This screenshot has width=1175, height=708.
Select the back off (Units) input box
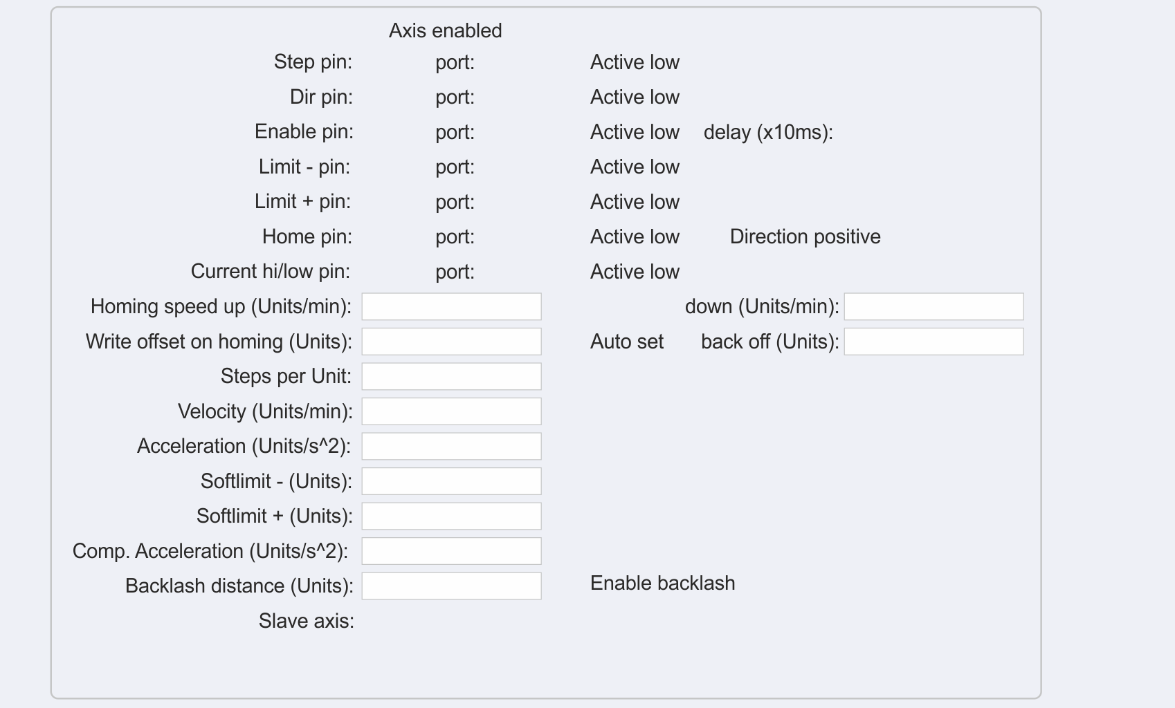coord(933,342)
